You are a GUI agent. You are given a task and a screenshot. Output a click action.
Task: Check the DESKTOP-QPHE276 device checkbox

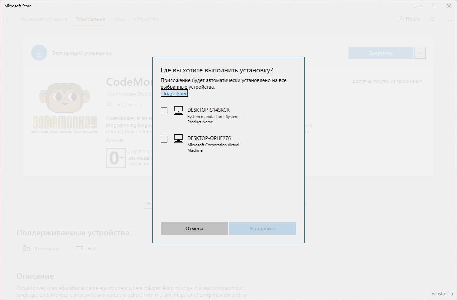164,139
